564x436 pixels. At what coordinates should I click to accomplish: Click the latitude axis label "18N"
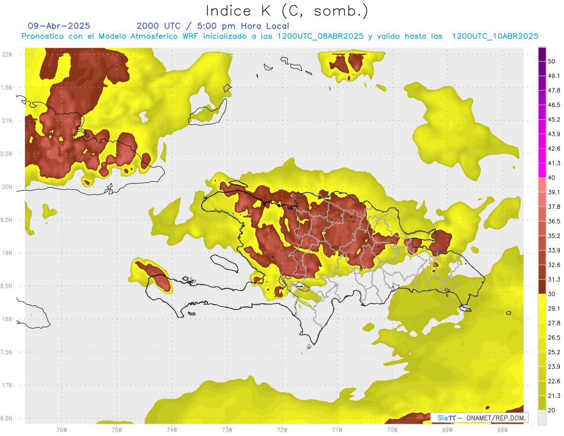coord(7,319)
